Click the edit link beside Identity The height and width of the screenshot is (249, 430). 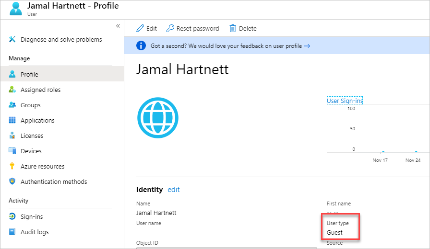[x=174, y=190]
